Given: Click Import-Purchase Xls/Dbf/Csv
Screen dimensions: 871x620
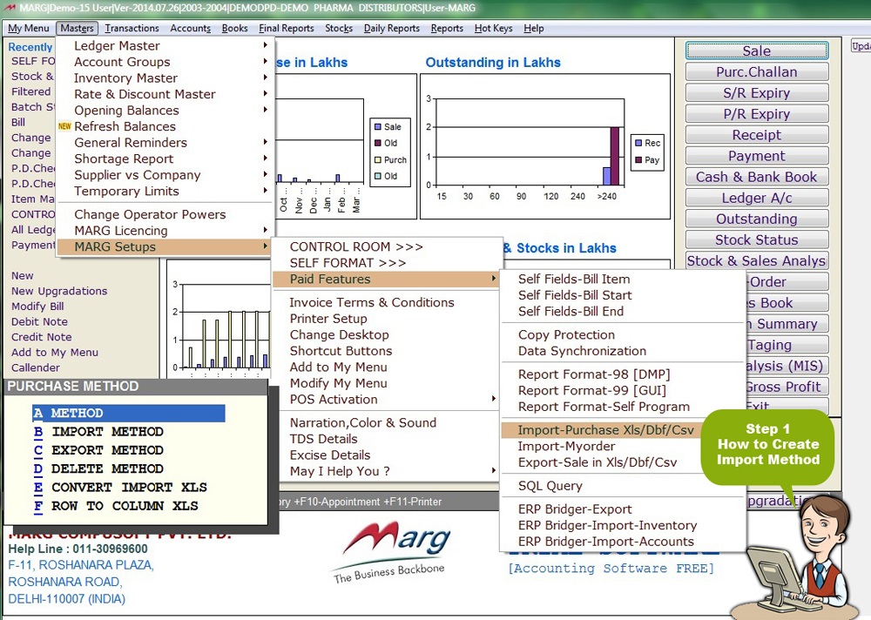Looking at the screenshot, I should [605, 430].
